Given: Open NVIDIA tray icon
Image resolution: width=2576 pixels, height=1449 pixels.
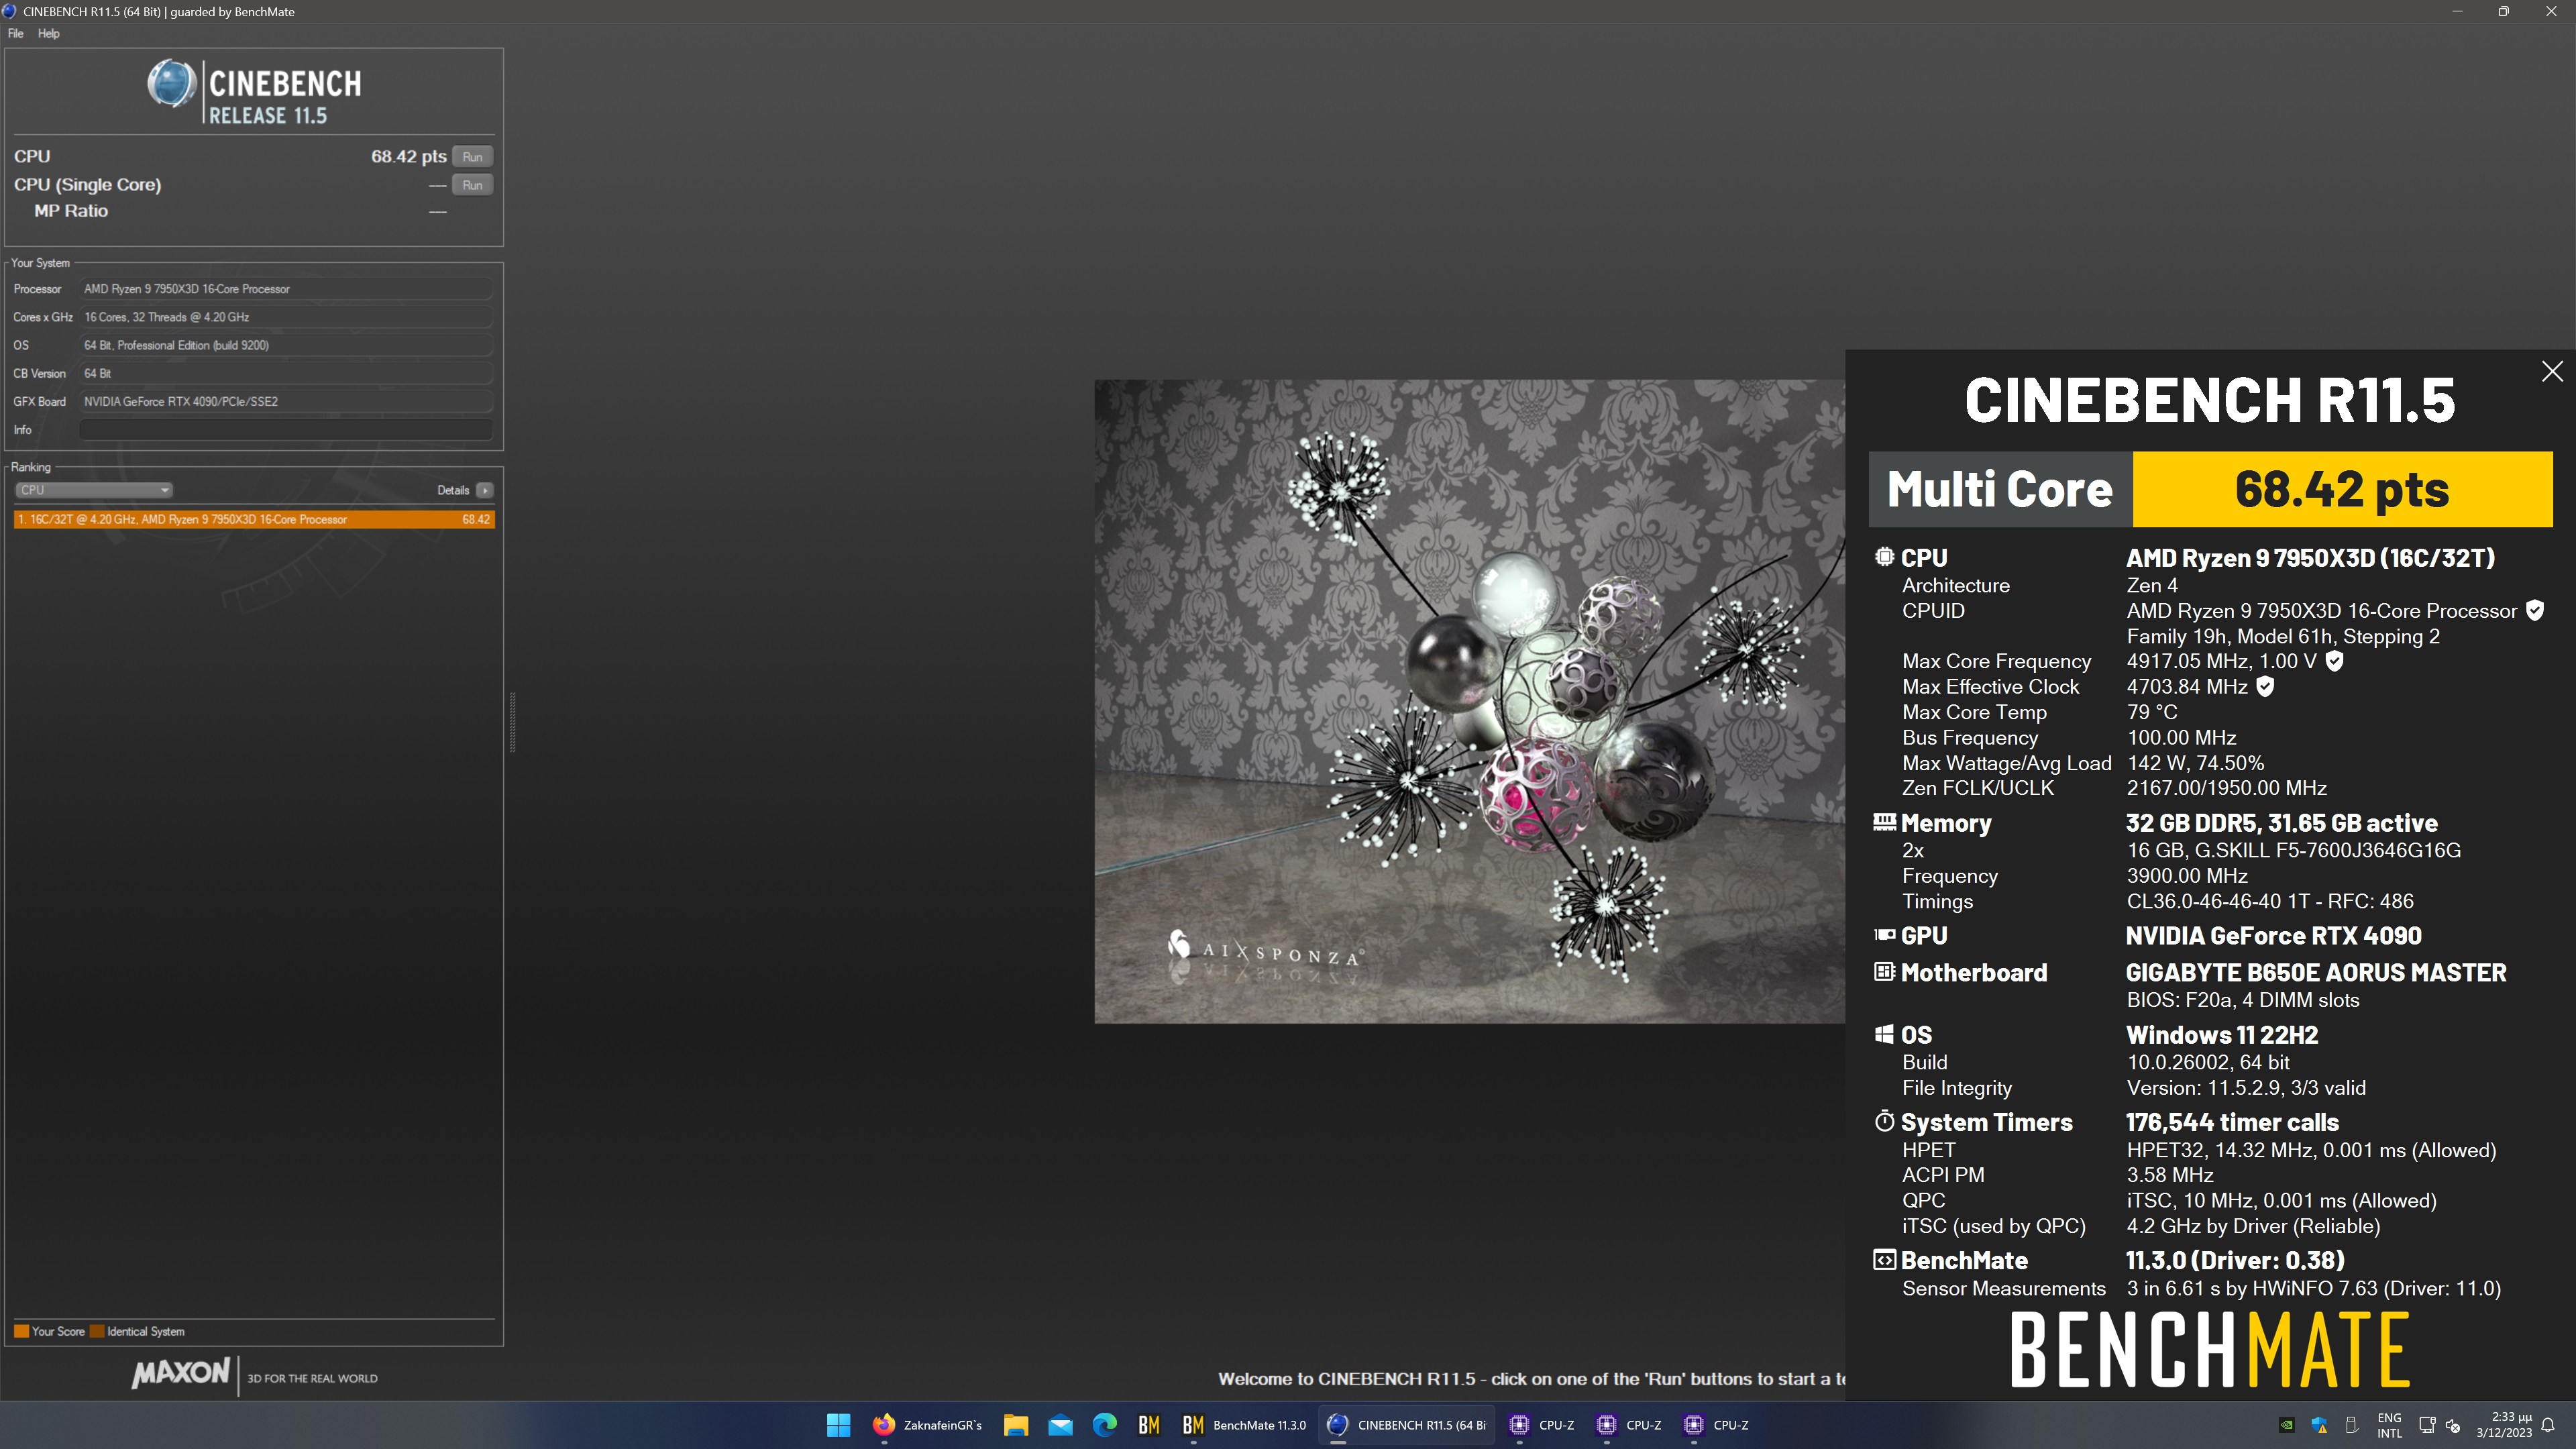Looking at the screenshot, I should 2286,1425.
